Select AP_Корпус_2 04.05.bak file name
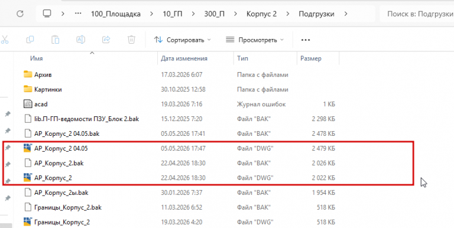454x228 pixels. point(67,133)
